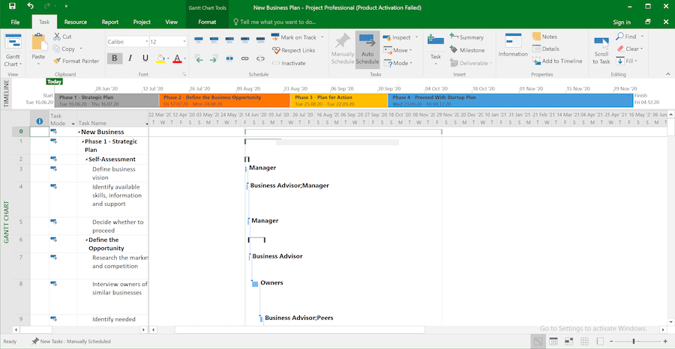
Task: Add task to Timeline
Action: click(557, 61)
